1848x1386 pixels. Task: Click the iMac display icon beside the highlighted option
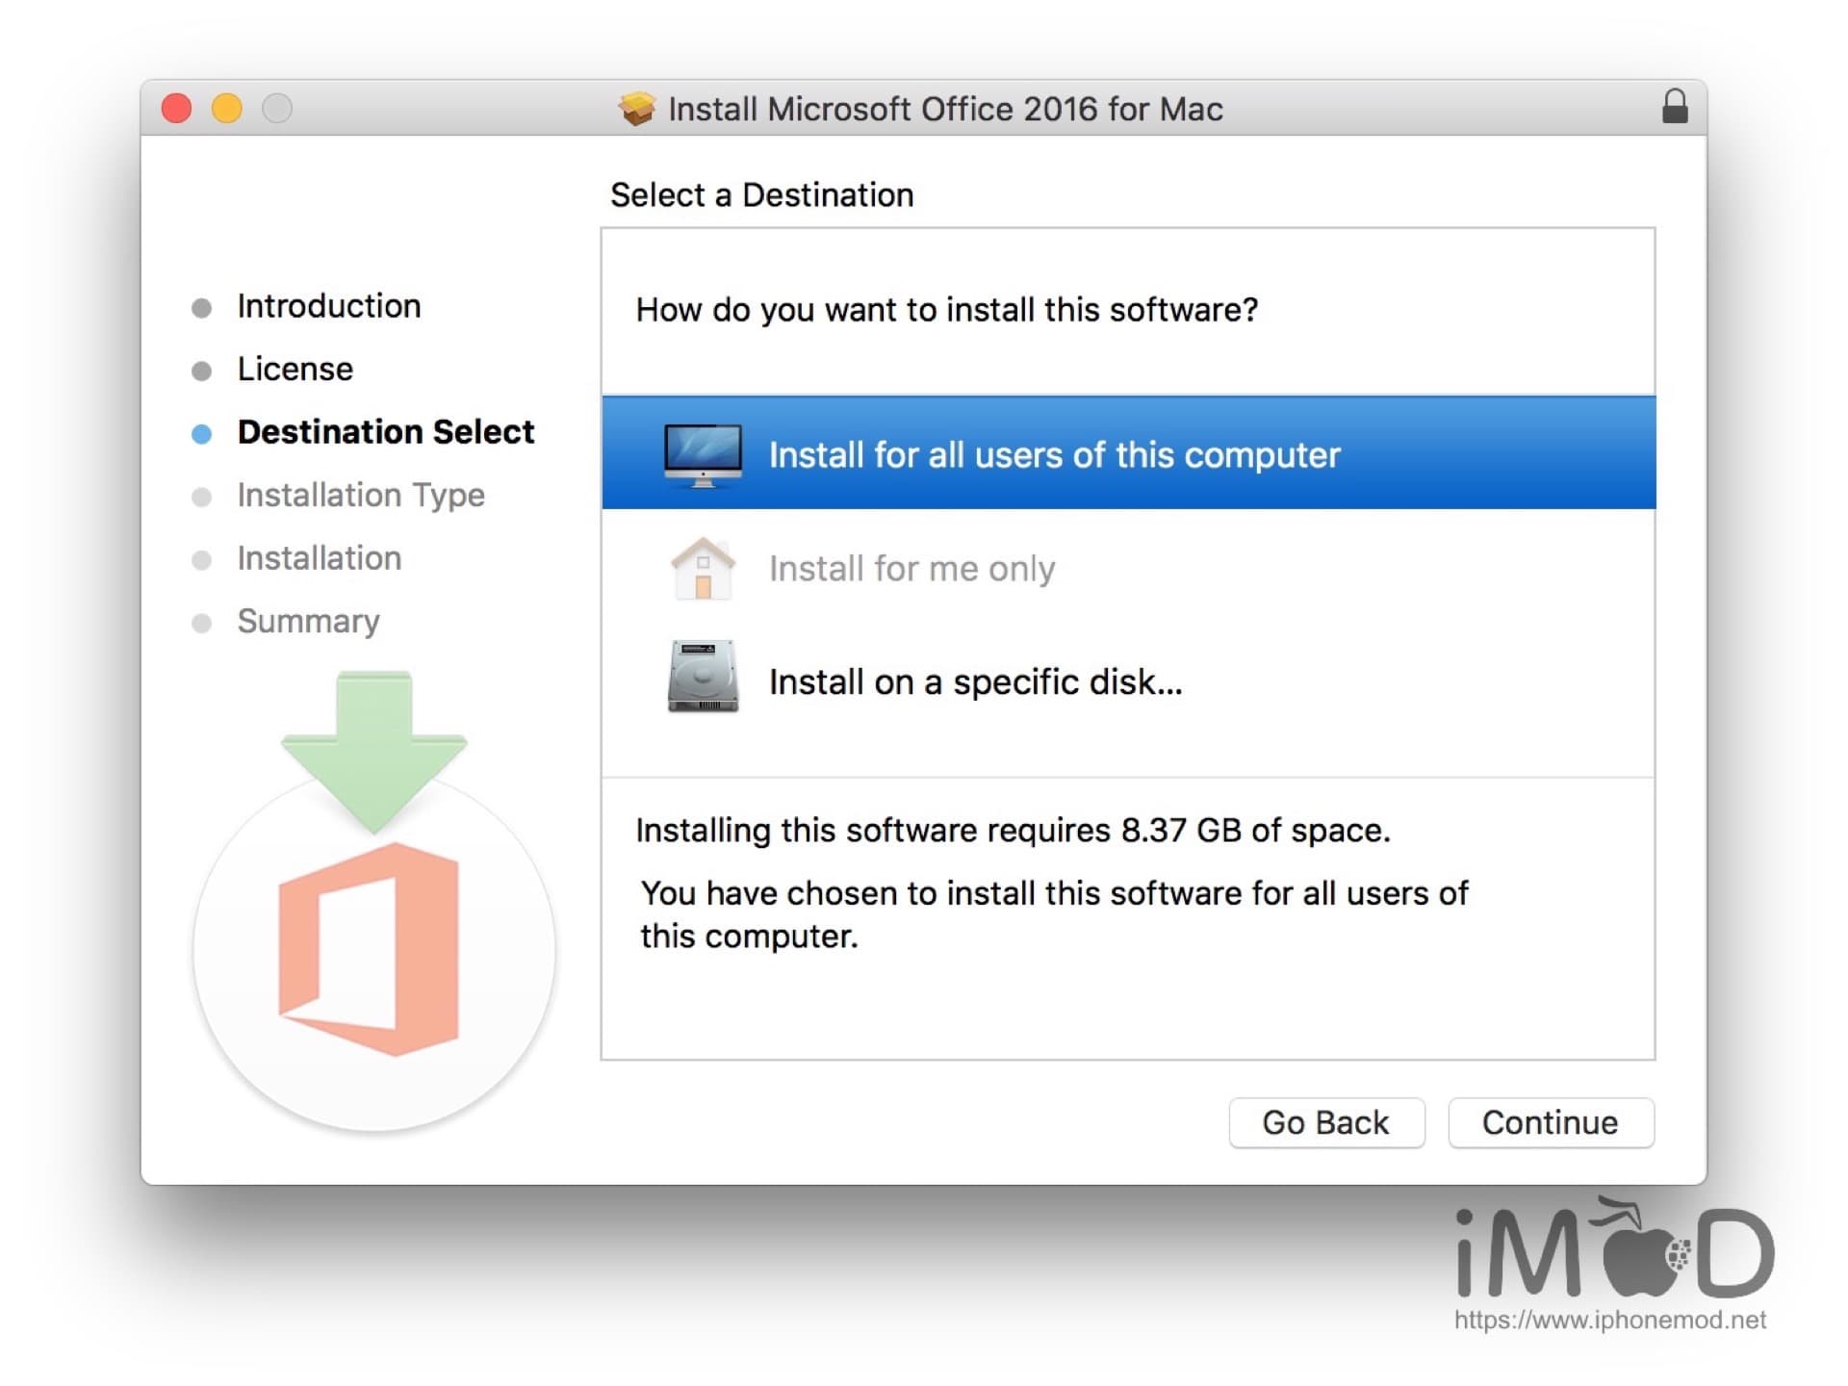702,453
